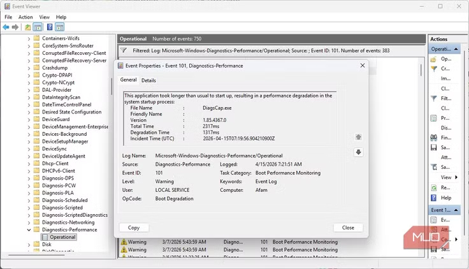Select the Operational log tree item
This screenshot has height=269, width=469.
coord(63,237)
